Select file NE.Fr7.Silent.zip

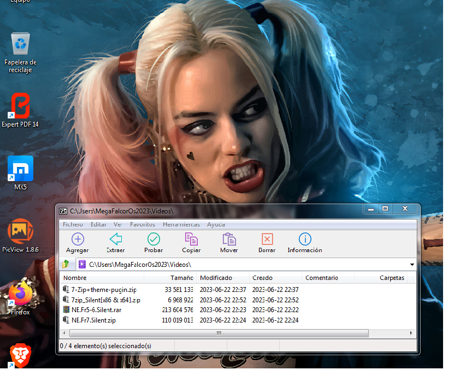point(93,320)
